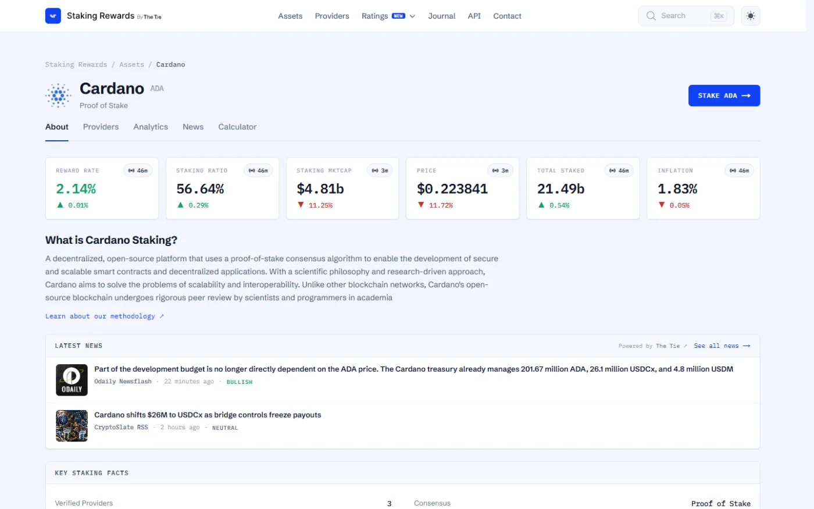Open the API nav link
814x509 pixels.
click(474, 16)
